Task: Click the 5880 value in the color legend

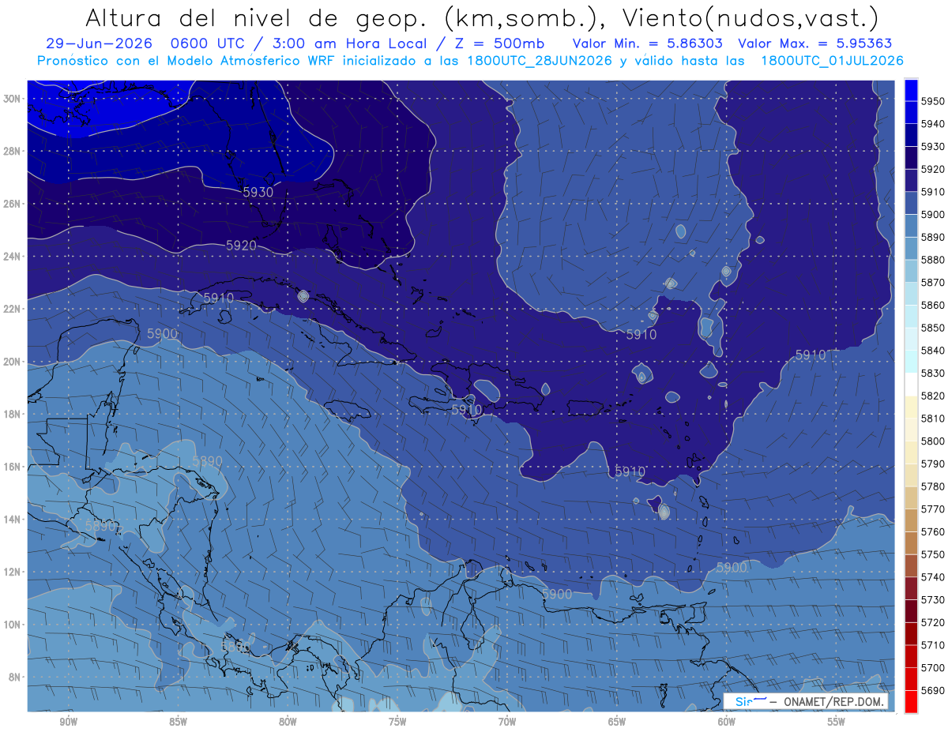Action: point(934,260)
